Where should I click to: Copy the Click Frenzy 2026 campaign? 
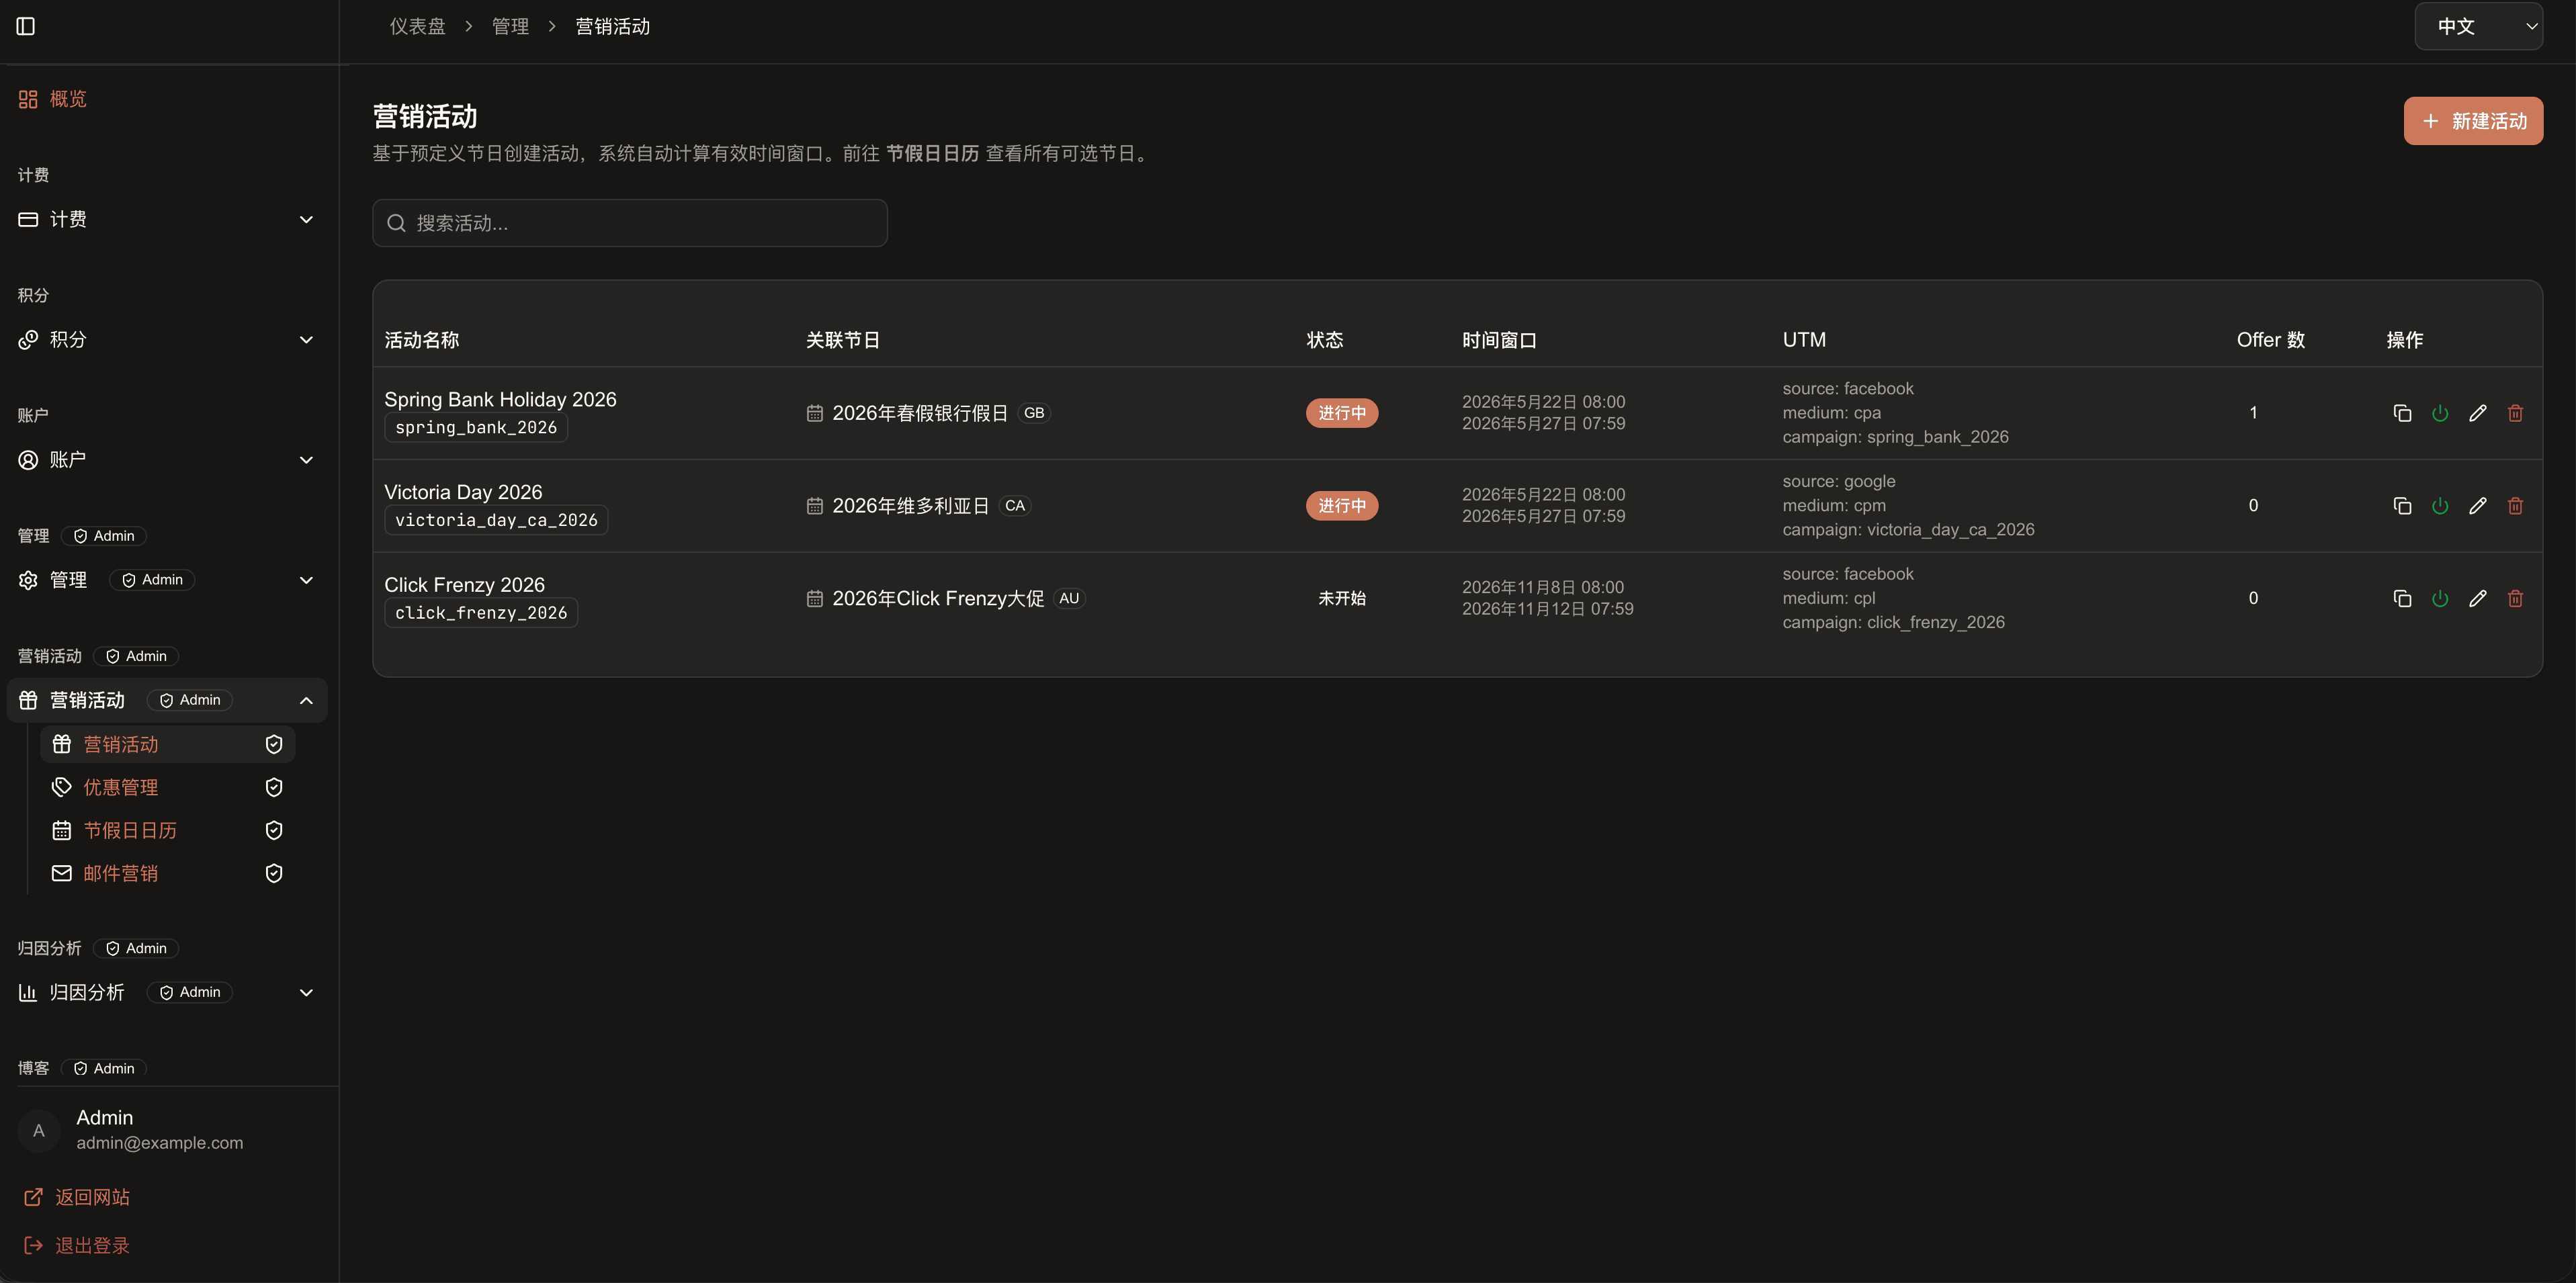2402,598
